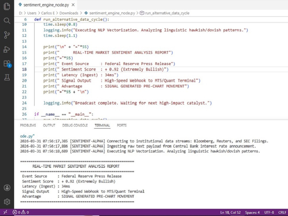The height and width of the screenshot is (216, 288).
Task: Open the Search view in activity bar
Action: [7, 20]
